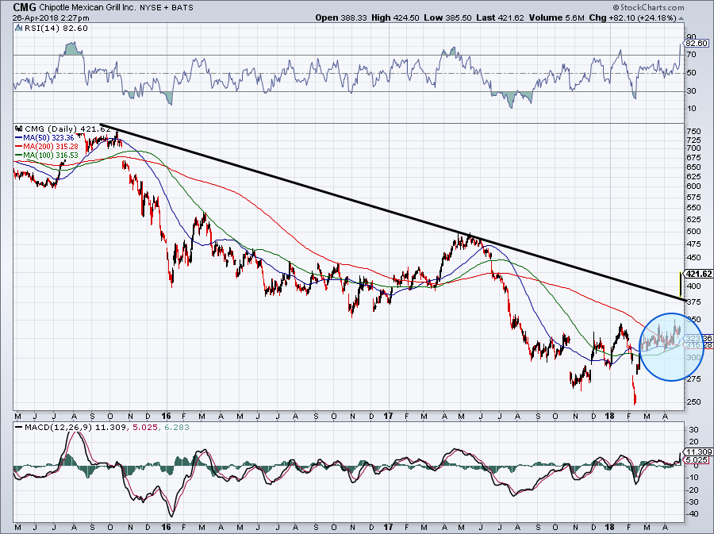Click the MA(100) 316.53 legend text
This screenshot has width=714, height=534.
(51, 156)
